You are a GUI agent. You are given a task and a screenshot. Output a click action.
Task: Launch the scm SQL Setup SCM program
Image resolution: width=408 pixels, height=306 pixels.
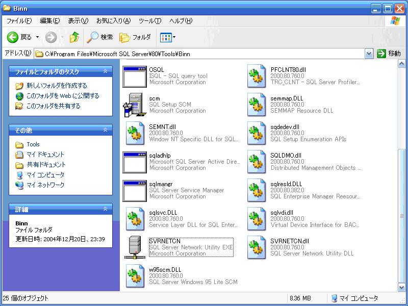click(135, 104)
